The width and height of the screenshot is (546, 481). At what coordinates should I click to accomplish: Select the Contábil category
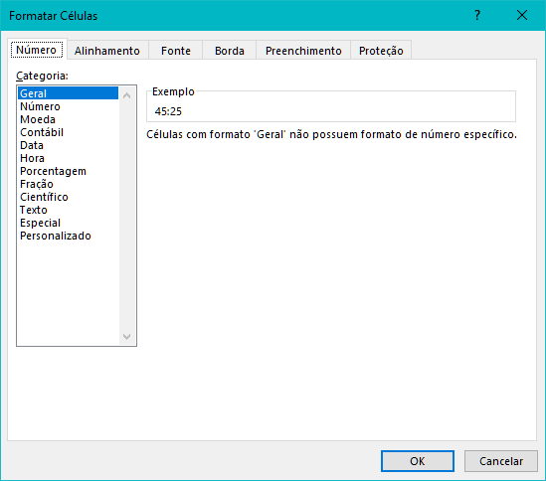point(42,132)
